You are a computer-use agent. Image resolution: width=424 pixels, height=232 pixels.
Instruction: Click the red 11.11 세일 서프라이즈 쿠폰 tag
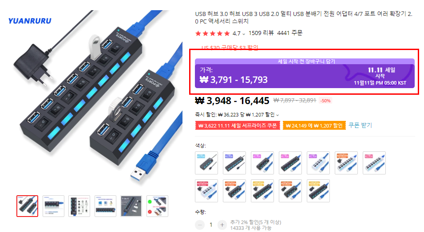238,126
